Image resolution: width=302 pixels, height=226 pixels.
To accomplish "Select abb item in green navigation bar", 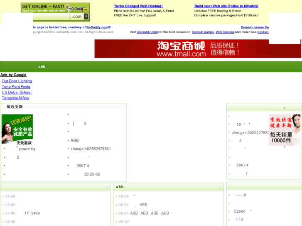I will (42, 66).
